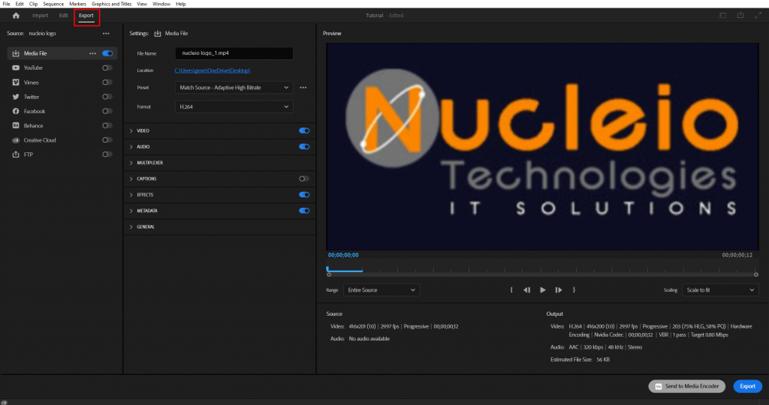Click the Nucleio logo preview frame
The image size is (769, 405).
pos(542,146)
